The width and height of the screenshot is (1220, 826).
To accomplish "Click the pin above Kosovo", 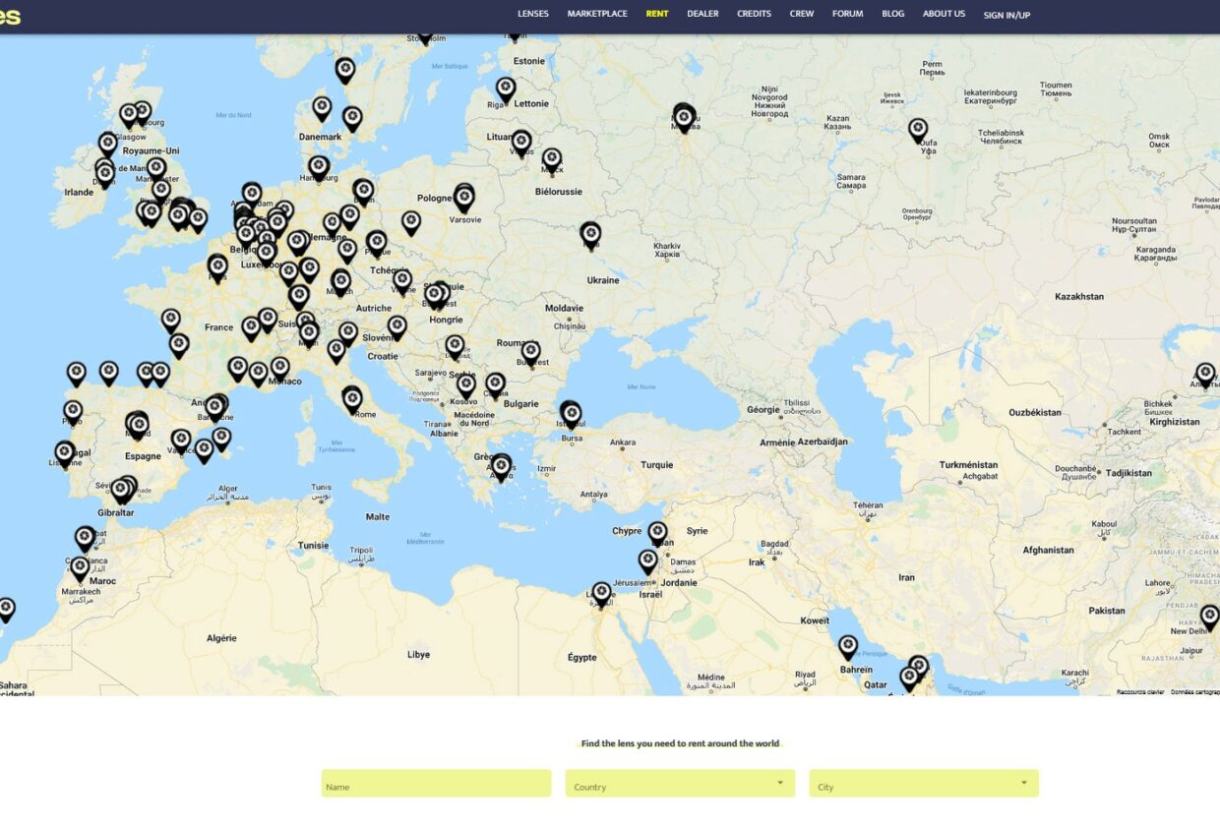I will point(466,386).
